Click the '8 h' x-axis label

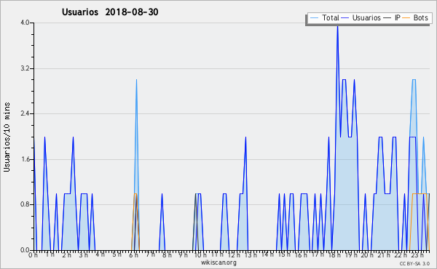click(x=167, y=254)
